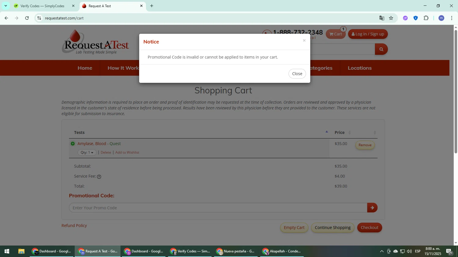
Task: Expand the green plus icon beside Amylase test
Action: [73, 144]
